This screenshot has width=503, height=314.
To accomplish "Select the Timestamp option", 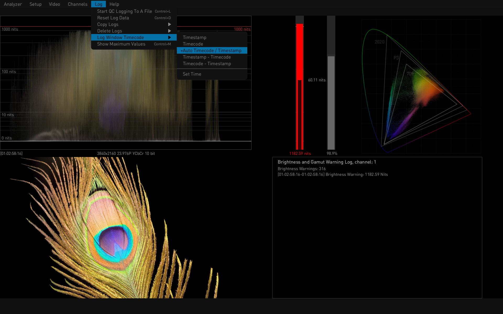I will tap(194, 37).
